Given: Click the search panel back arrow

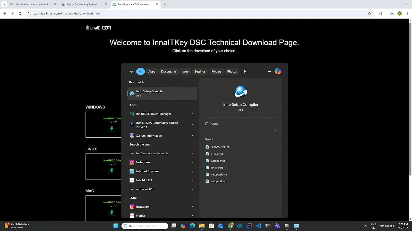Looking at the screenshot, I should click(132, 71).
